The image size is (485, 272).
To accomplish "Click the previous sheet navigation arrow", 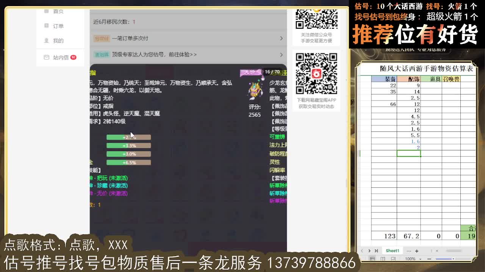I will (362, 251).
